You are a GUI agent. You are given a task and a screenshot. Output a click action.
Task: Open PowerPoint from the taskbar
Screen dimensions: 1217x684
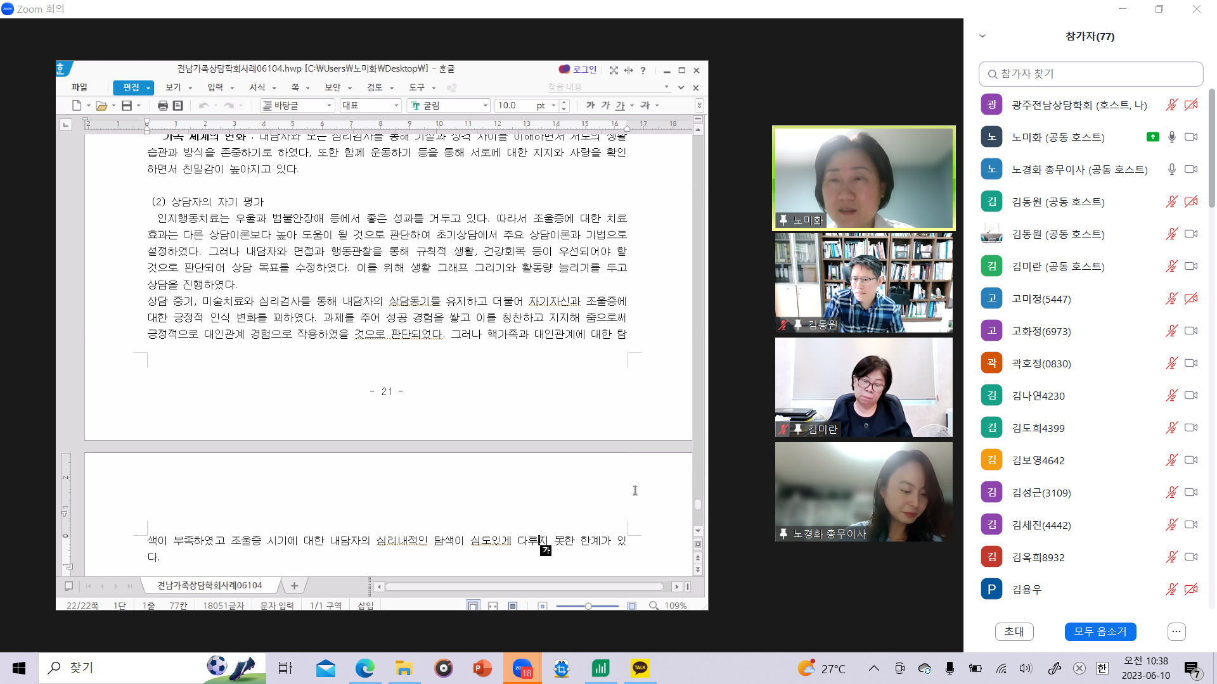click(482, 668)
